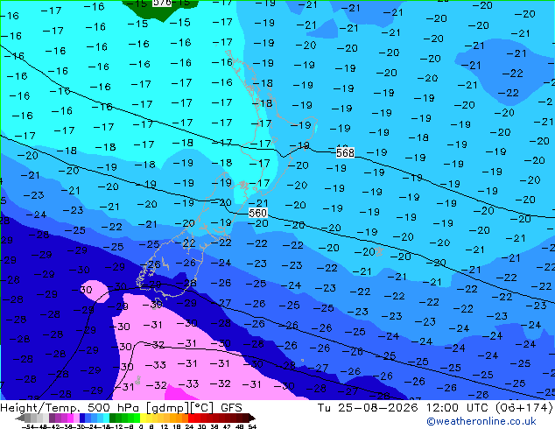
Task: Click the legend scale value 0
Action: tap(141, 426)
